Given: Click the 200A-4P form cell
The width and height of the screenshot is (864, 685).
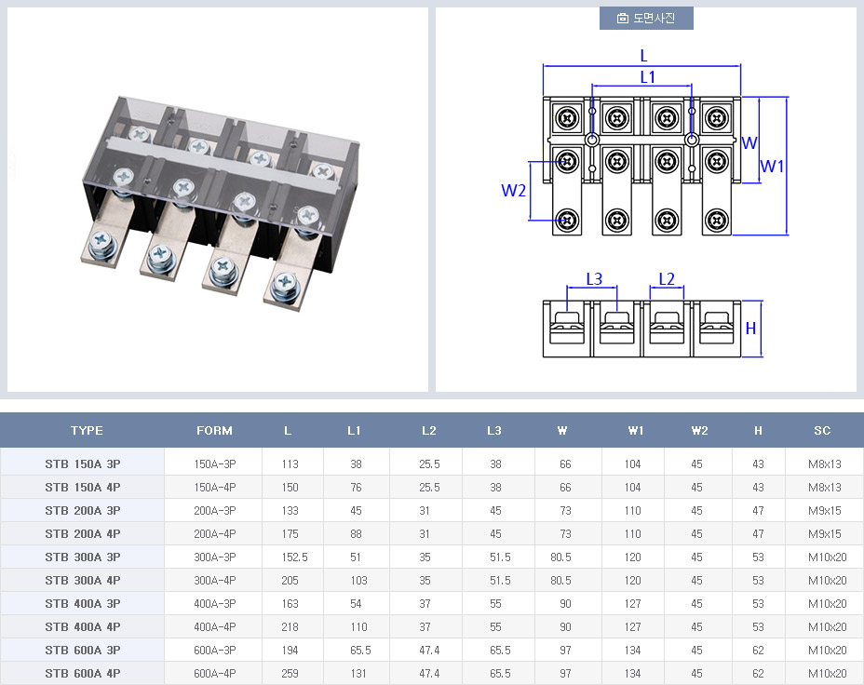Looking at the screenshot, I should (215, 533).
